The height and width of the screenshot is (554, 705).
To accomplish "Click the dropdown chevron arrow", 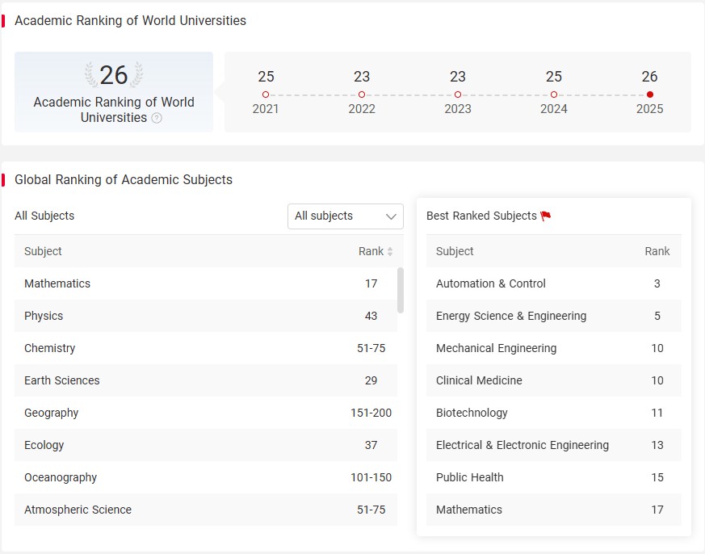I will click(x=391, y=216).
